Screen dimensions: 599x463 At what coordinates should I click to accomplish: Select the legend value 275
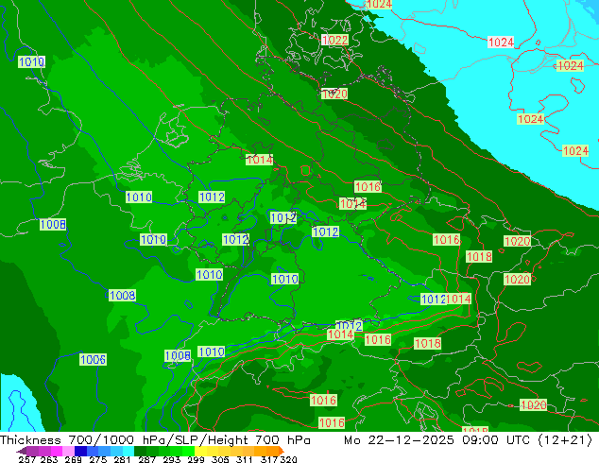[98, 459]
